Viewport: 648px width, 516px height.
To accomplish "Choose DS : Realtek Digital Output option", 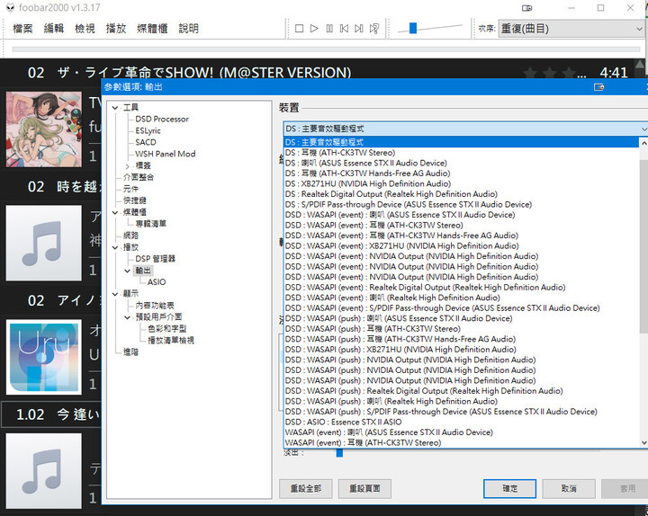I will (x=461, y=194).
